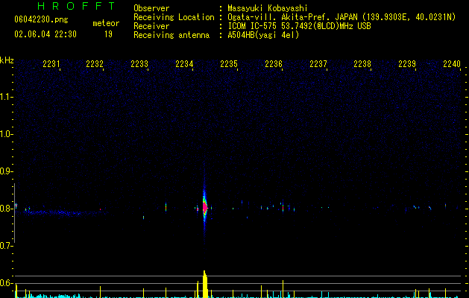Select the filename 06042230.png
469x298 pixels.
tap(41, 19)
